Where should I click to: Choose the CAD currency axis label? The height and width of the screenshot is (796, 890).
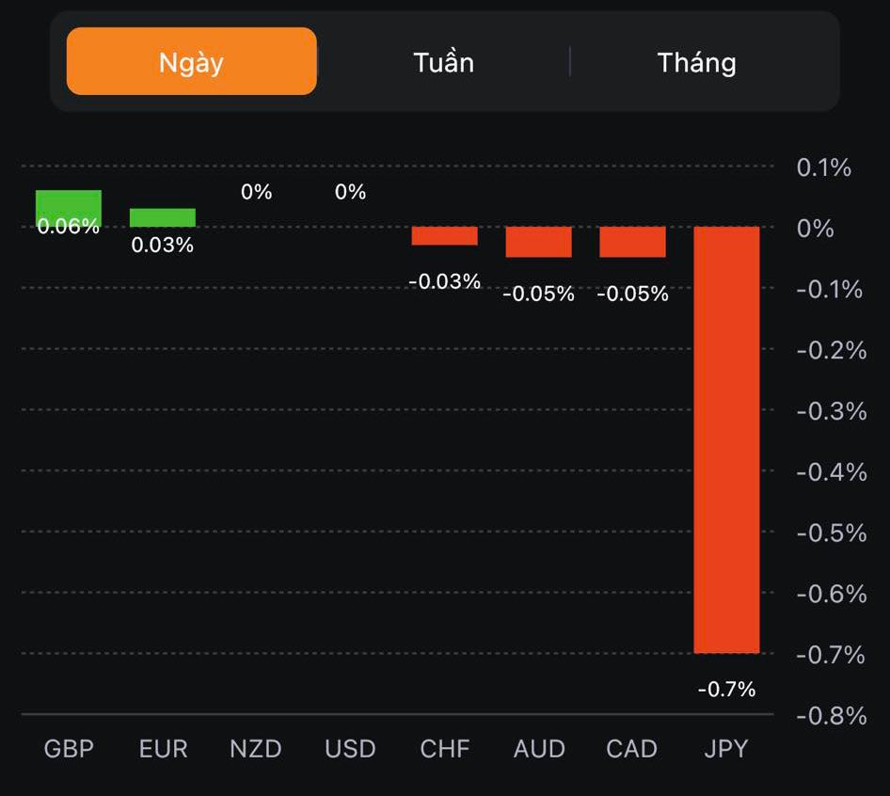tap(632, 749)
